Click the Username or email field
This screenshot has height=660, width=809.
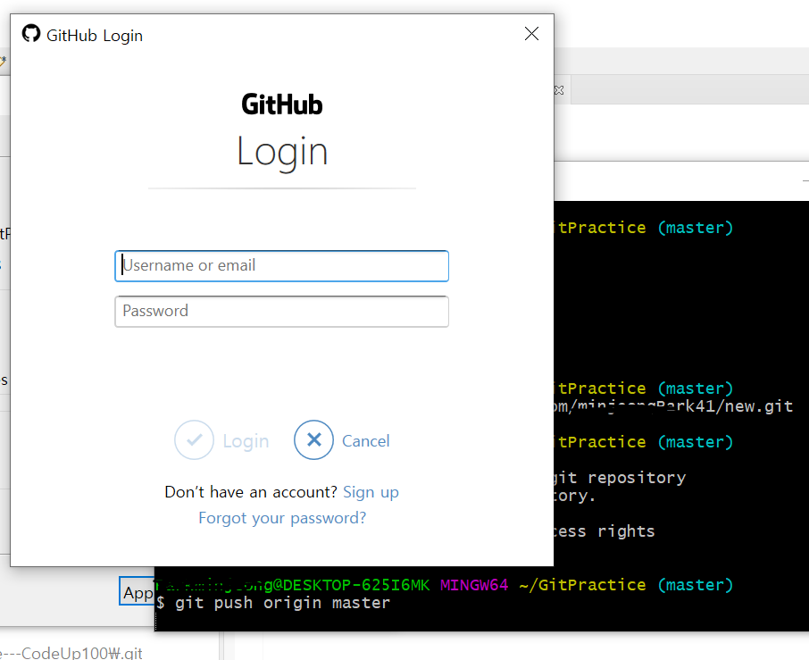(281, 266)
